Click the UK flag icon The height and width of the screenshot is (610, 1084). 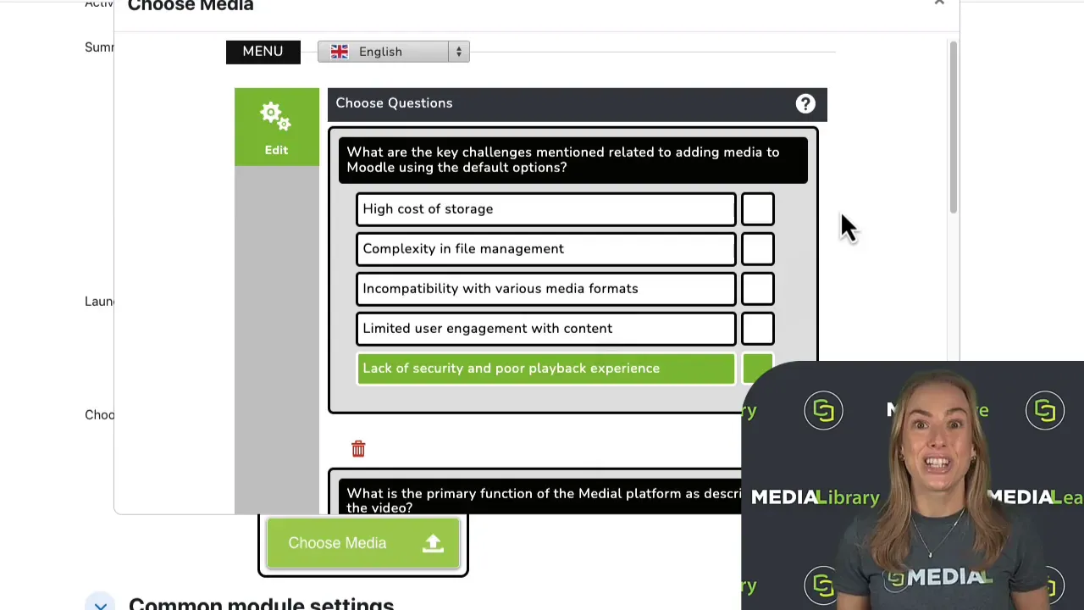[340, 52]
